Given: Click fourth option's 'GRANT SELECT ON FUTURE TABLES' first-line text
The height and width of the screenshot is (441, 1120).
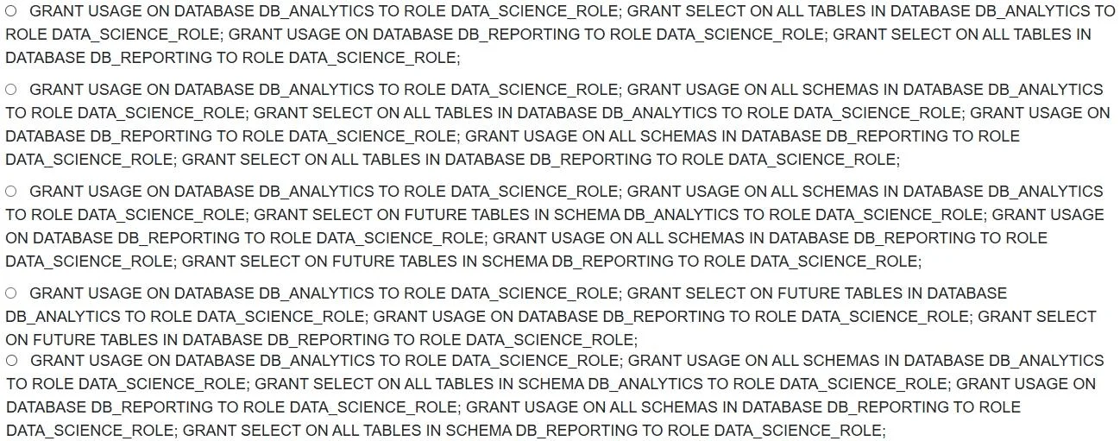Looking at the screenshot, I should click(x=767, y=293).
